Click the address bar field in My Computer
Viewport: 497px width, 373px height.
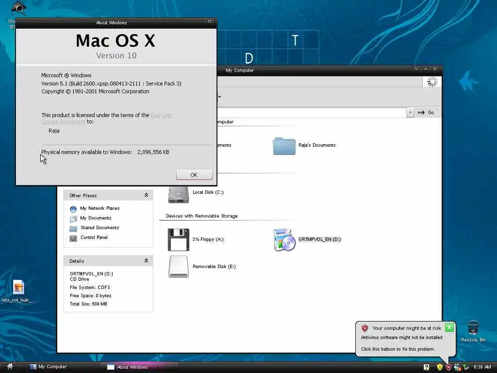tap(312, 113)
